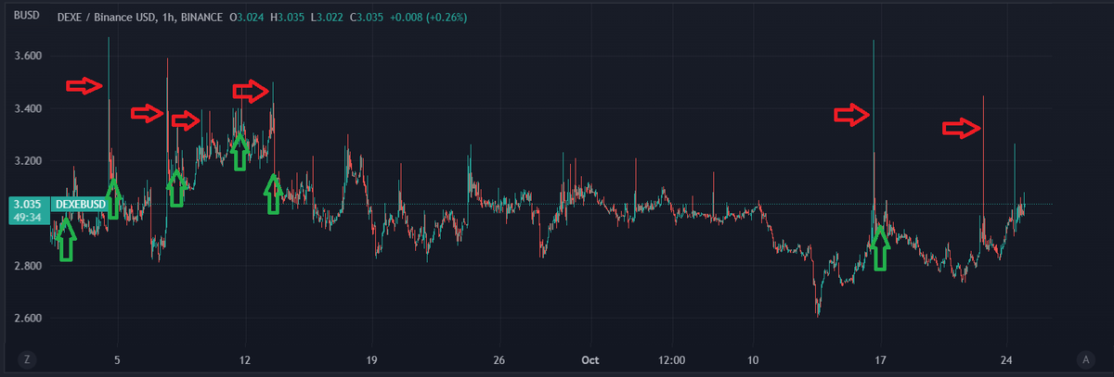This screenshot has width=1114, height=377.
Task: Select the high value H3.035 in the legend
Action: click(x=286, y=18)
